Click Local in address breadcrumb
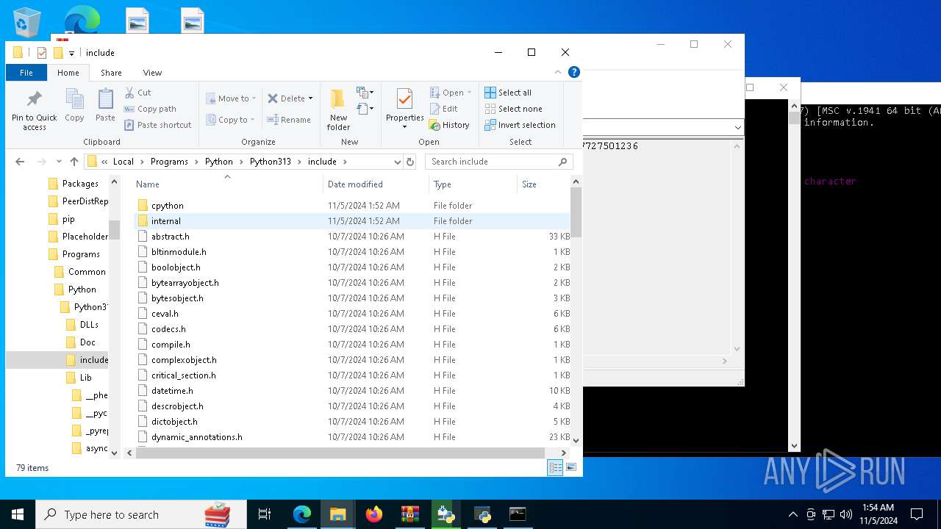The height and width of the screenshot is (529, 941). coord(124,162)
